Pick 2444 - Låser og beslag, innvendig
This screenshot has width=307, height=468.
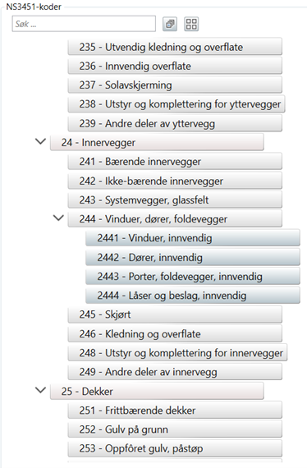[x=193, y=296]
